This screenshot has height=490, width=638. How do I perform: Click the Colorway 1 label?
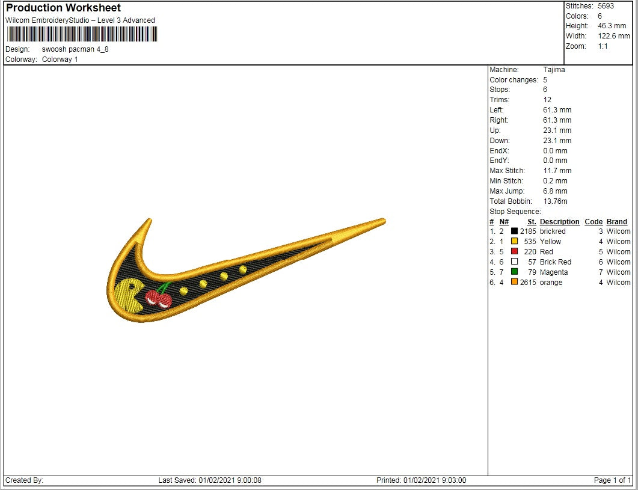[x=60, y=60]
